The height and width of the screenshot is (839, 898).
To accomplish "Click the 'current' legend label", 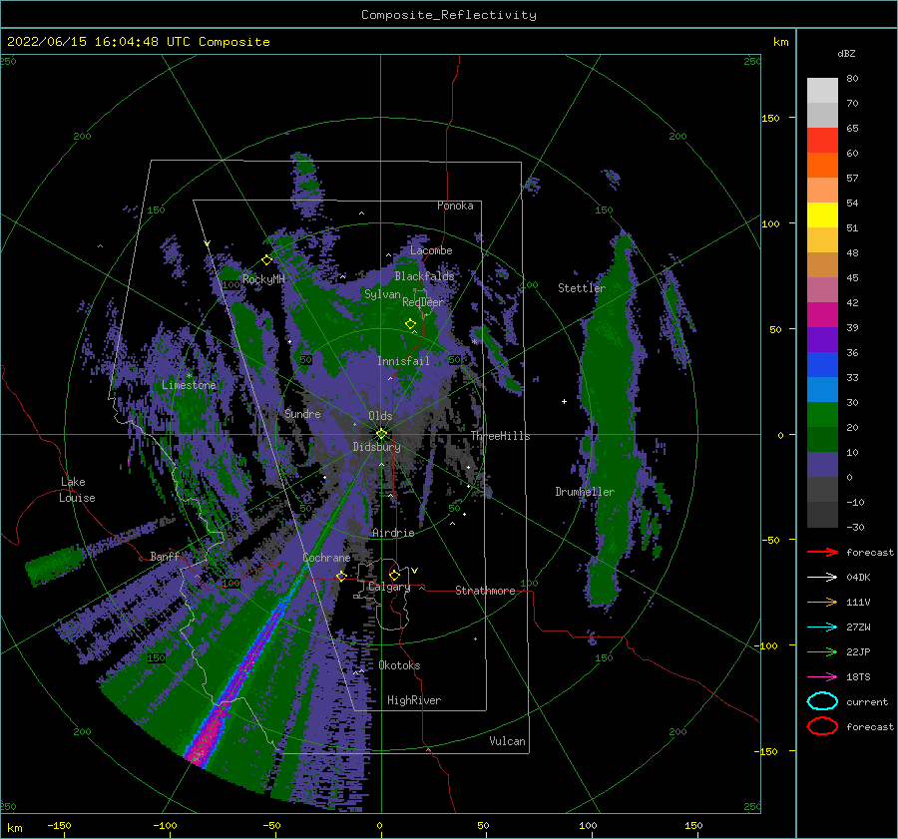I will coord(867,701).
